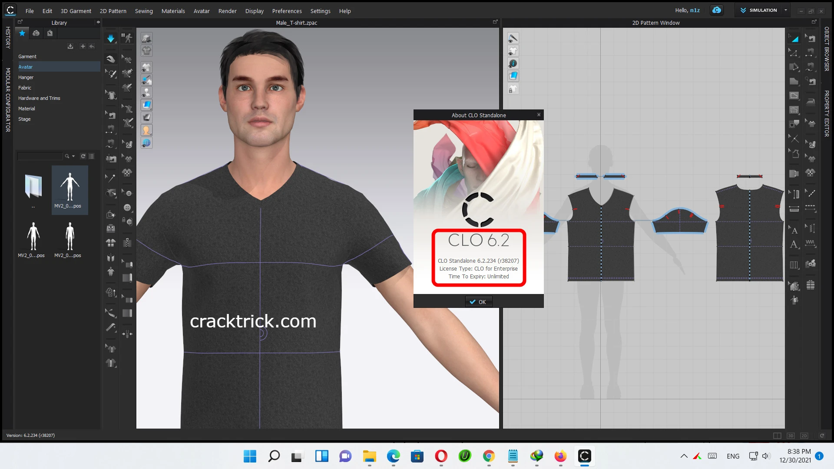The image size is (834, 469).
Task: Open the Windows Start menu
Action: point(250,456)
